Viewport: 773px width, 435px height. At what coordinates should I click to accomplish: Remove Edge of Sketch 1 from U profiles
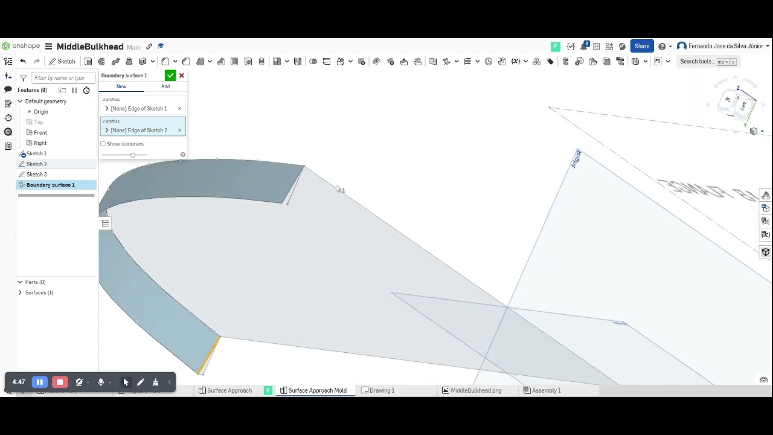click(179, 109)
